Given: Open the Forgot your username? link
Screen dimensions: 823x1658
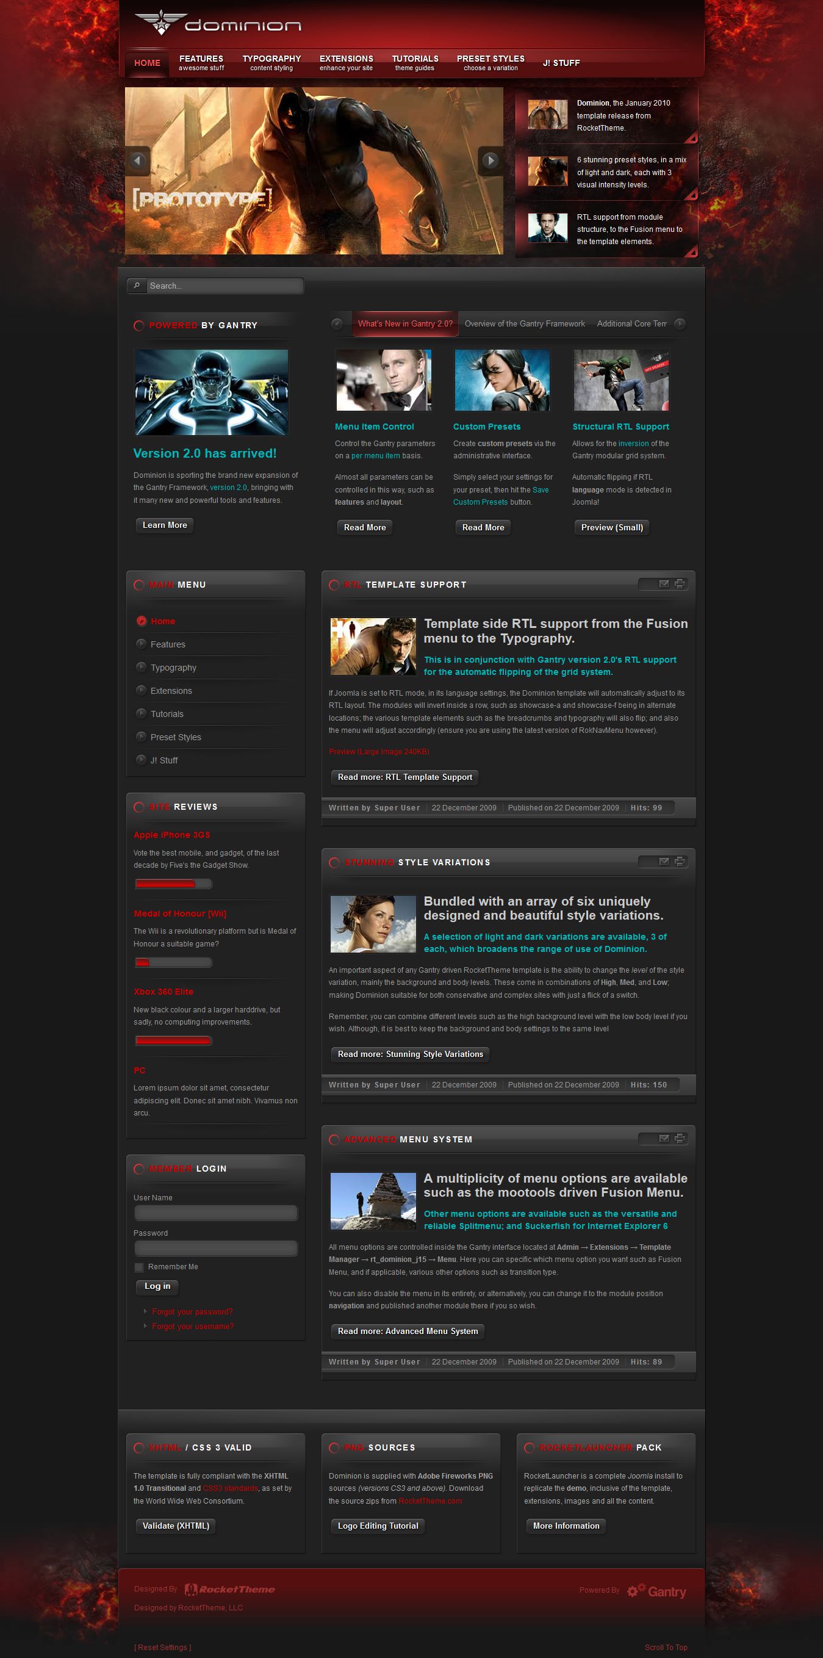Looking at the screenshot, I should coord(193,1327).
